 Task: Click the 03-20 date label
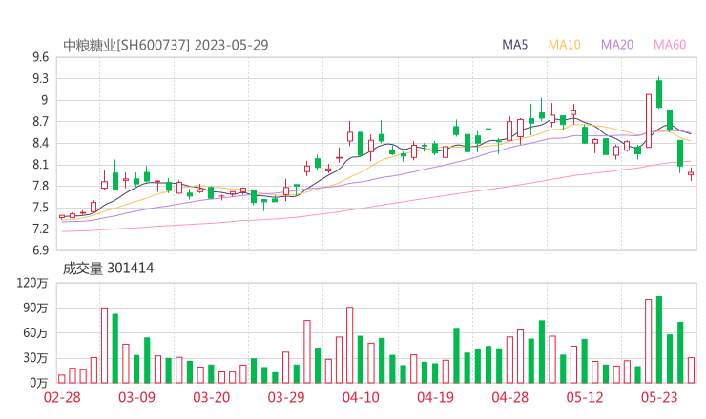(212, 397)
